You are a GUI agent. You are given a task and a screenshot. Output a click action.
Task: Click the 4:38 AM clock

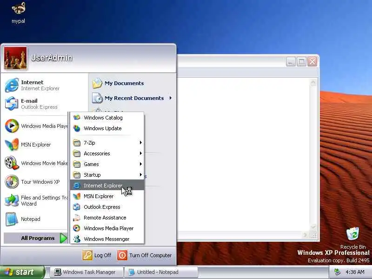[355, 272]
